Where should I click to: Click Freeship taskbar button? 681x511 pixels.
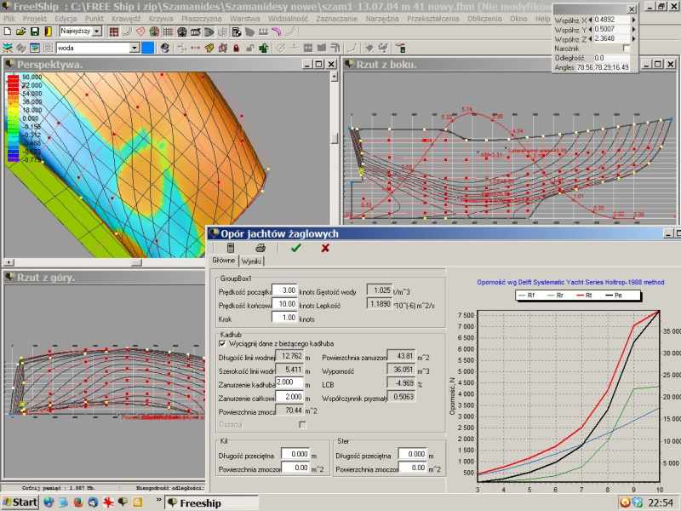click(212, 502)
